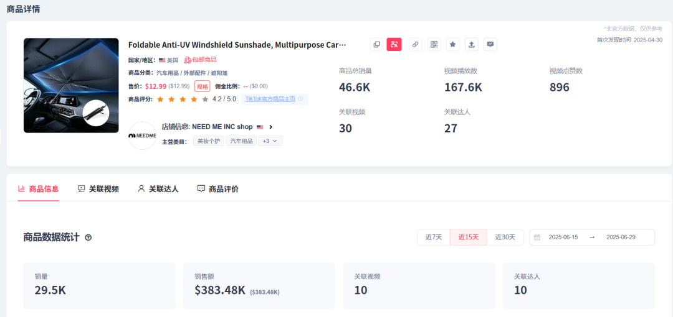Click the 46.6K total sales value
673x317 pixels.
click(x=355, y=88)
